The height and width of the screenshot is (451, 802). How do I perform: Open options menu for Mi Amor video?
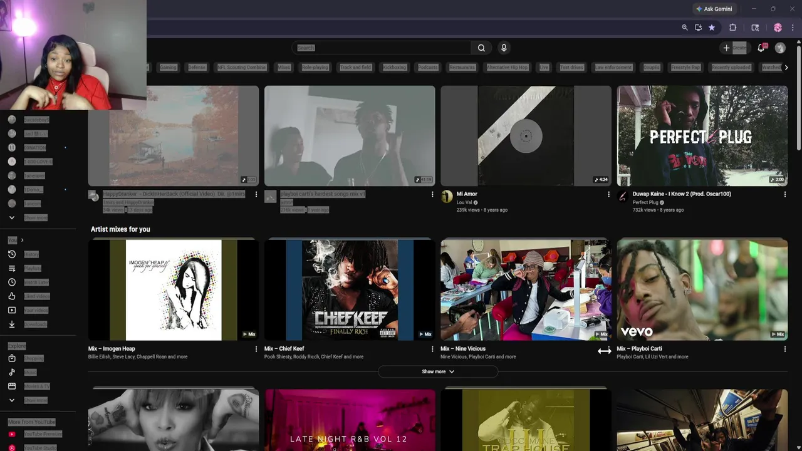point(608,195)
